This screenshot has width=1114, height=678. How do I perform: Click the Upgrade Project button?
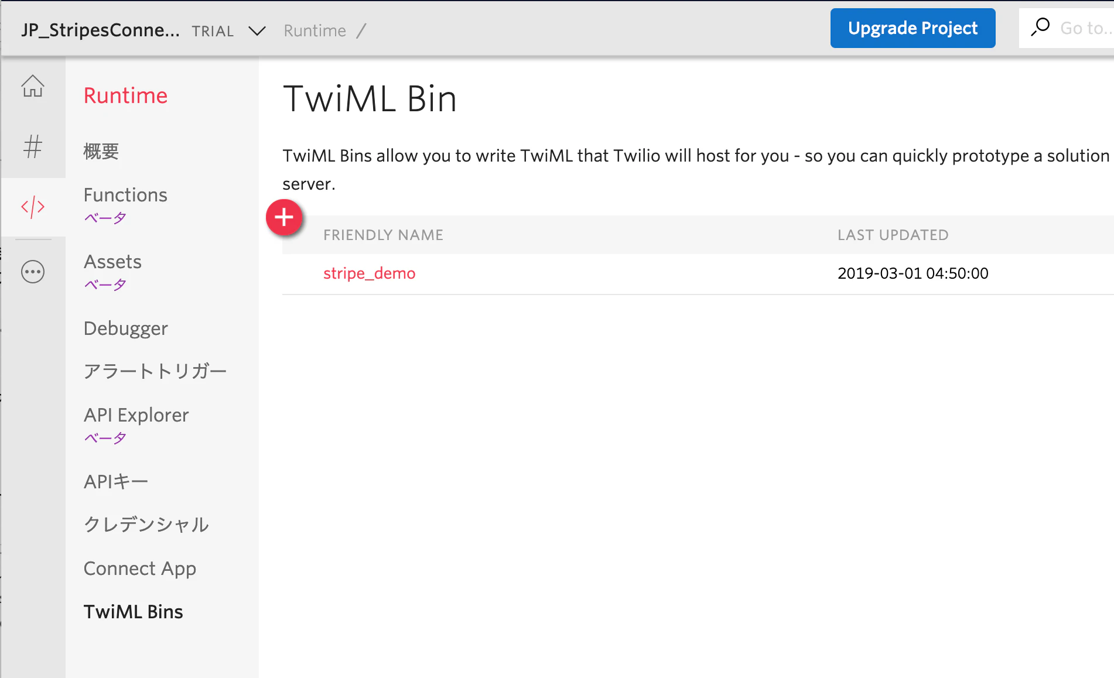(x=913, y=28)
